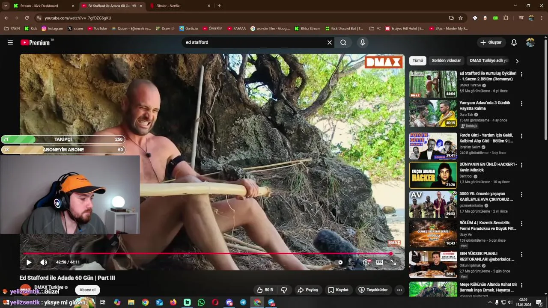Open Chrome media controls icon
This screenshot has width=548, height=308.
point(521,18)
